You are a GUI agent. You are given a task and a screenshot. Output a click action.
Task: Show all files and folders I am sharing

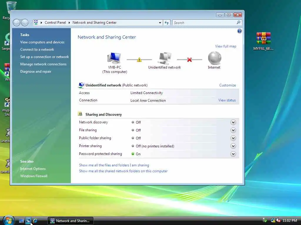(x=114, y=165)
